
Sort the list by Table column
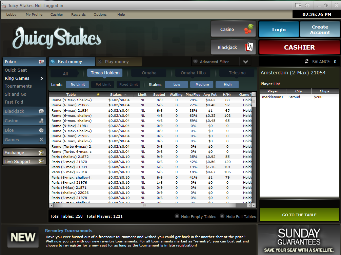tap(71, 94)
